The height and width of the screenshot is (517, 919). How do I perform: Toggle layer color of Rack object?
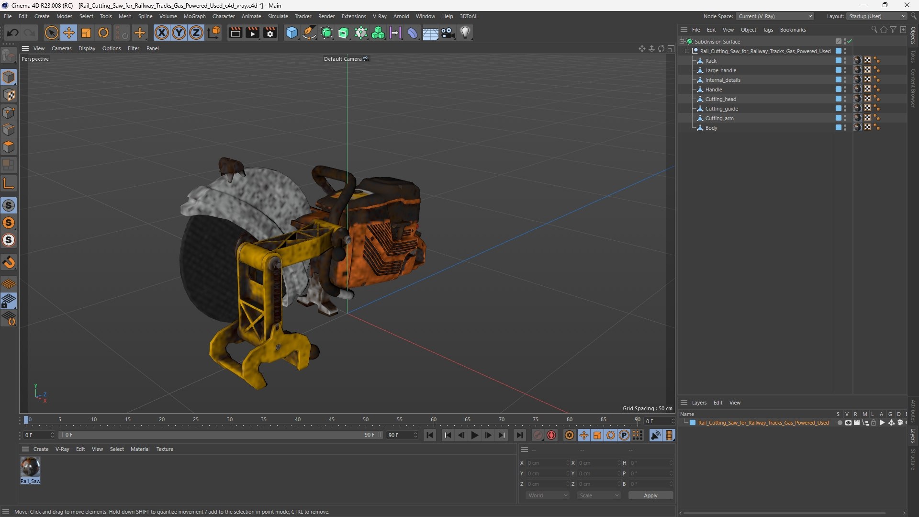point(839,61)
